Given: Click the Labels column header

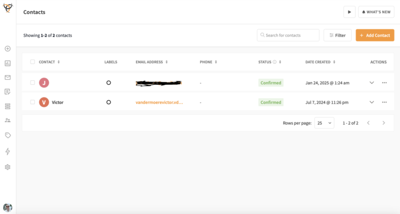Looking at the screenshot, I should tap(111, 62).
